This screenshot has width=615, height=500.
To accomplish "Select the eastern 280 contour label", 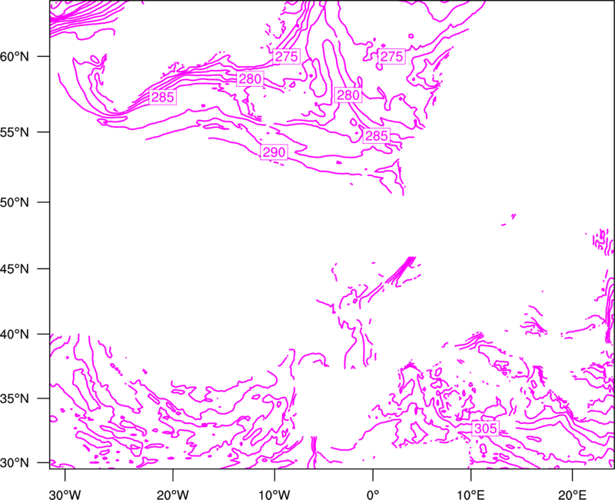I will (x=348, y=95).
